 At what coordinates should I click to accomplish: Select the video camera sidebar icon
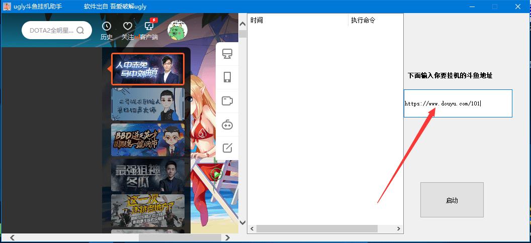(x=227, y=101)
